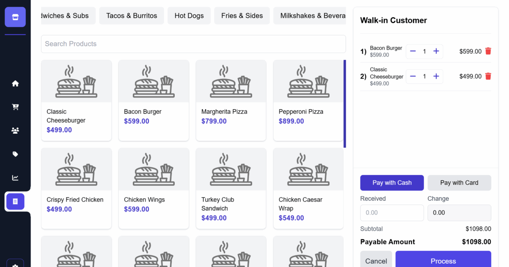Image resolution: width=509 pixels, height=267 pixels.
Task: Decrease Classic Cheeseburger quantity
Action: point(413,76)
